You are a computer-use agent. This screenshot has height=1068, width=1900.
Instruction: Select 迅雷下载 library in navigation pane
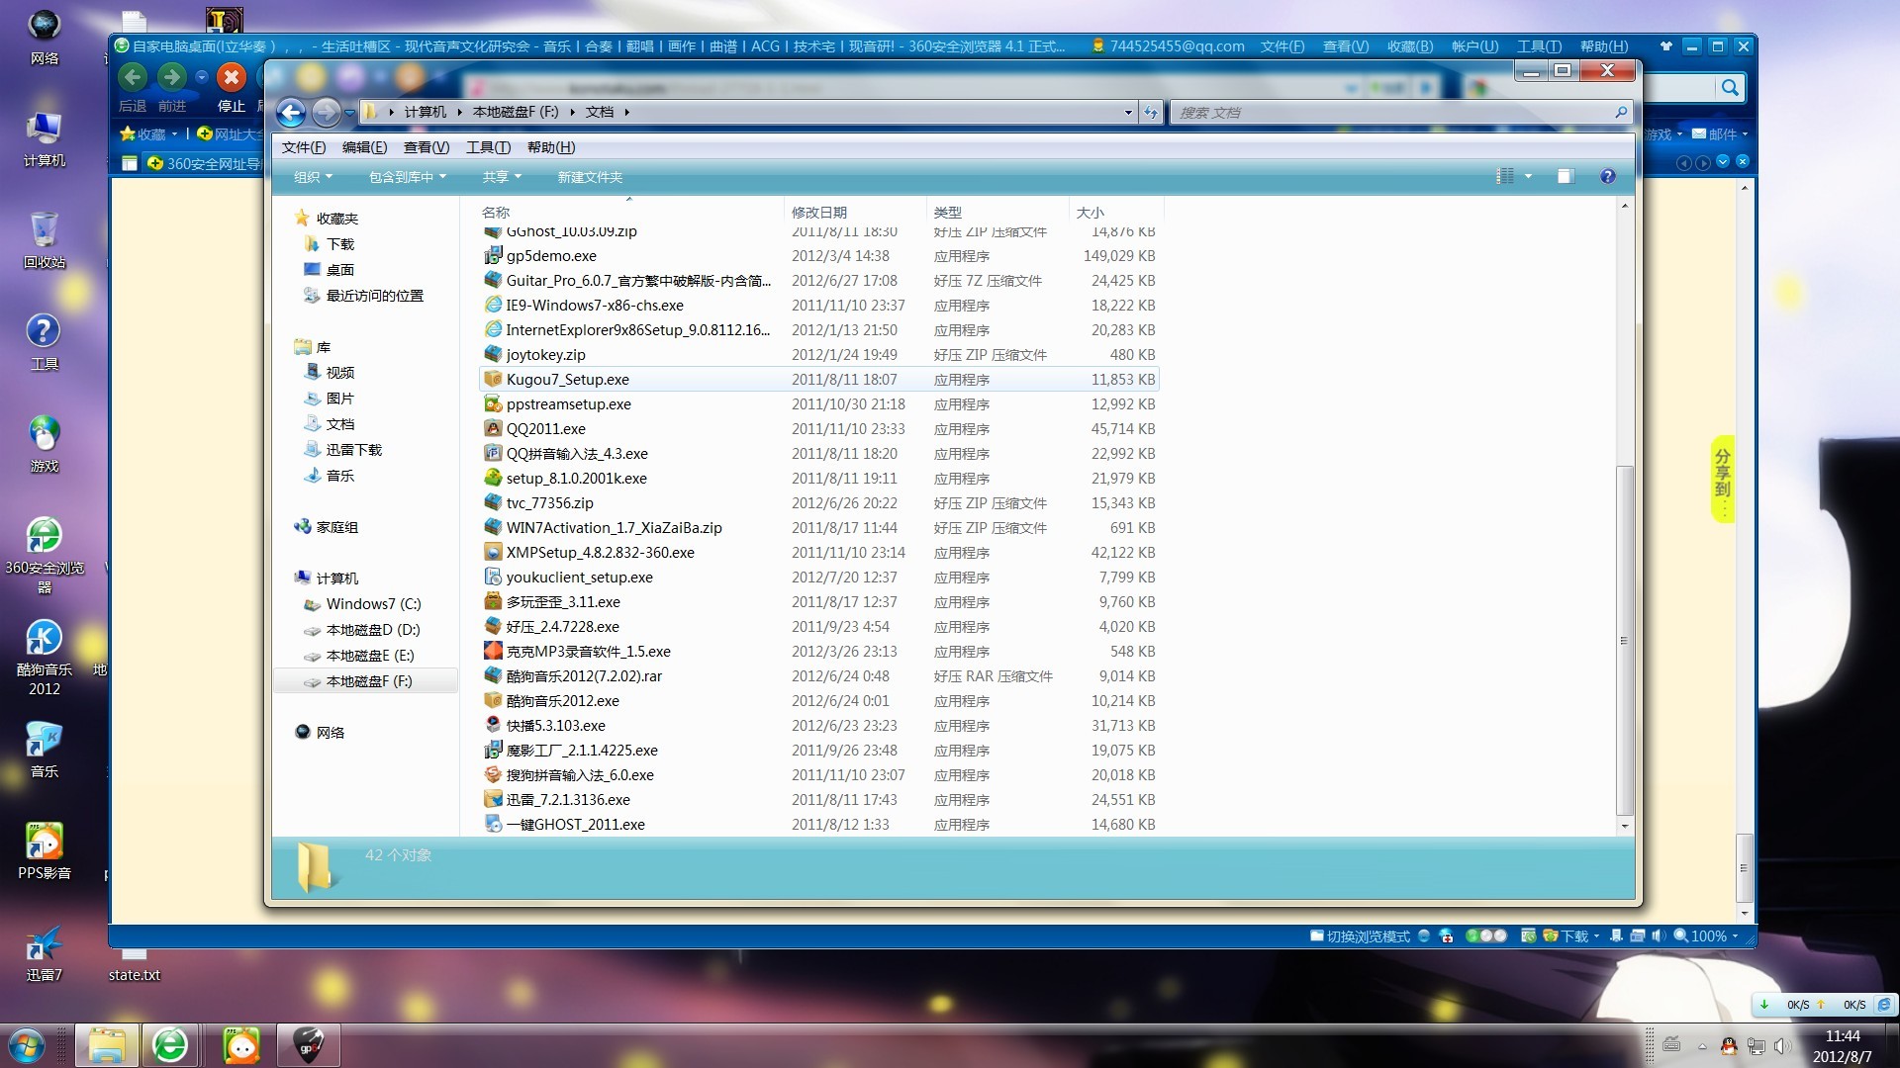[x=354, y=450]
